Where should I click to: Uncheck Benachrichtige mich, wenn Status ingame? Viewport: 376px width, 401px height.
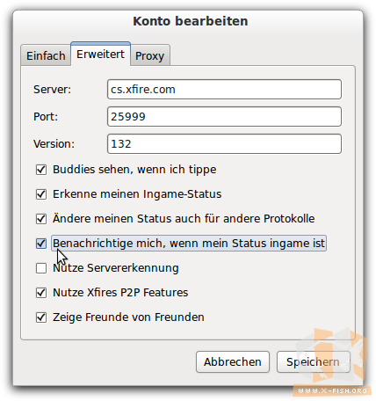pos(41,244)
